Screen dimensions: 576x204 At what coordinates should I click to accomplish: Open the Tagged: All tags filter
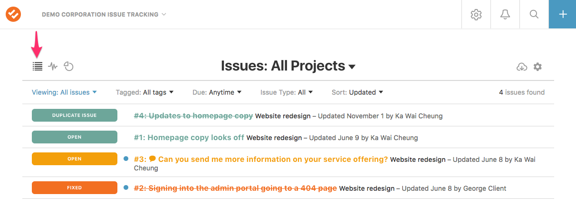tap(144, 92)
